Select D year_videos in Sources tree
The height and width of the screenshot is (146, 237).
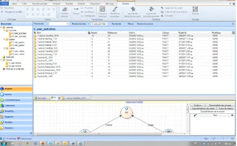[18, 54]
